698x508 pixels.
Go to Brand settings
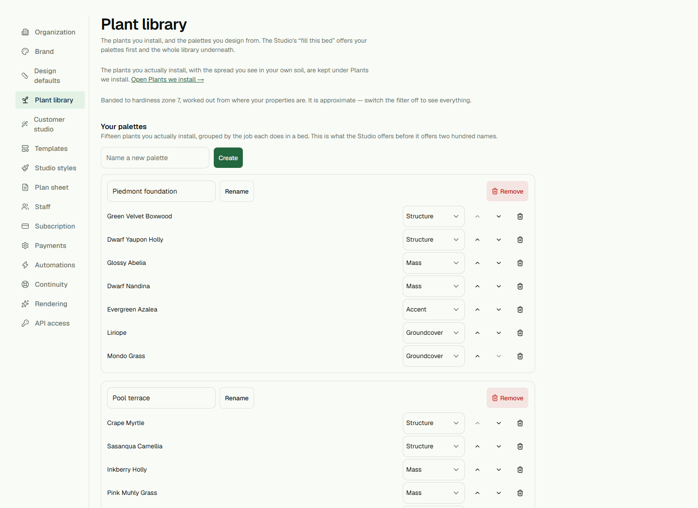50,51
